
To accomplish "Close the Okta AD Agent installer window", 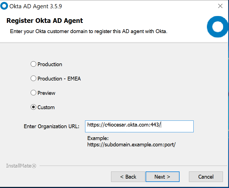I will click(220, 6).
